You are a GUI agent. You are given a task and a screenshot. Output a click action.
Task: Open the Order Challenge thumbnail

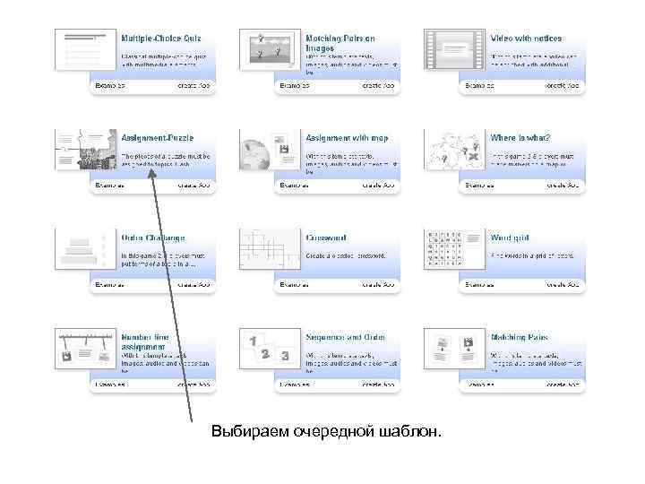86,249
